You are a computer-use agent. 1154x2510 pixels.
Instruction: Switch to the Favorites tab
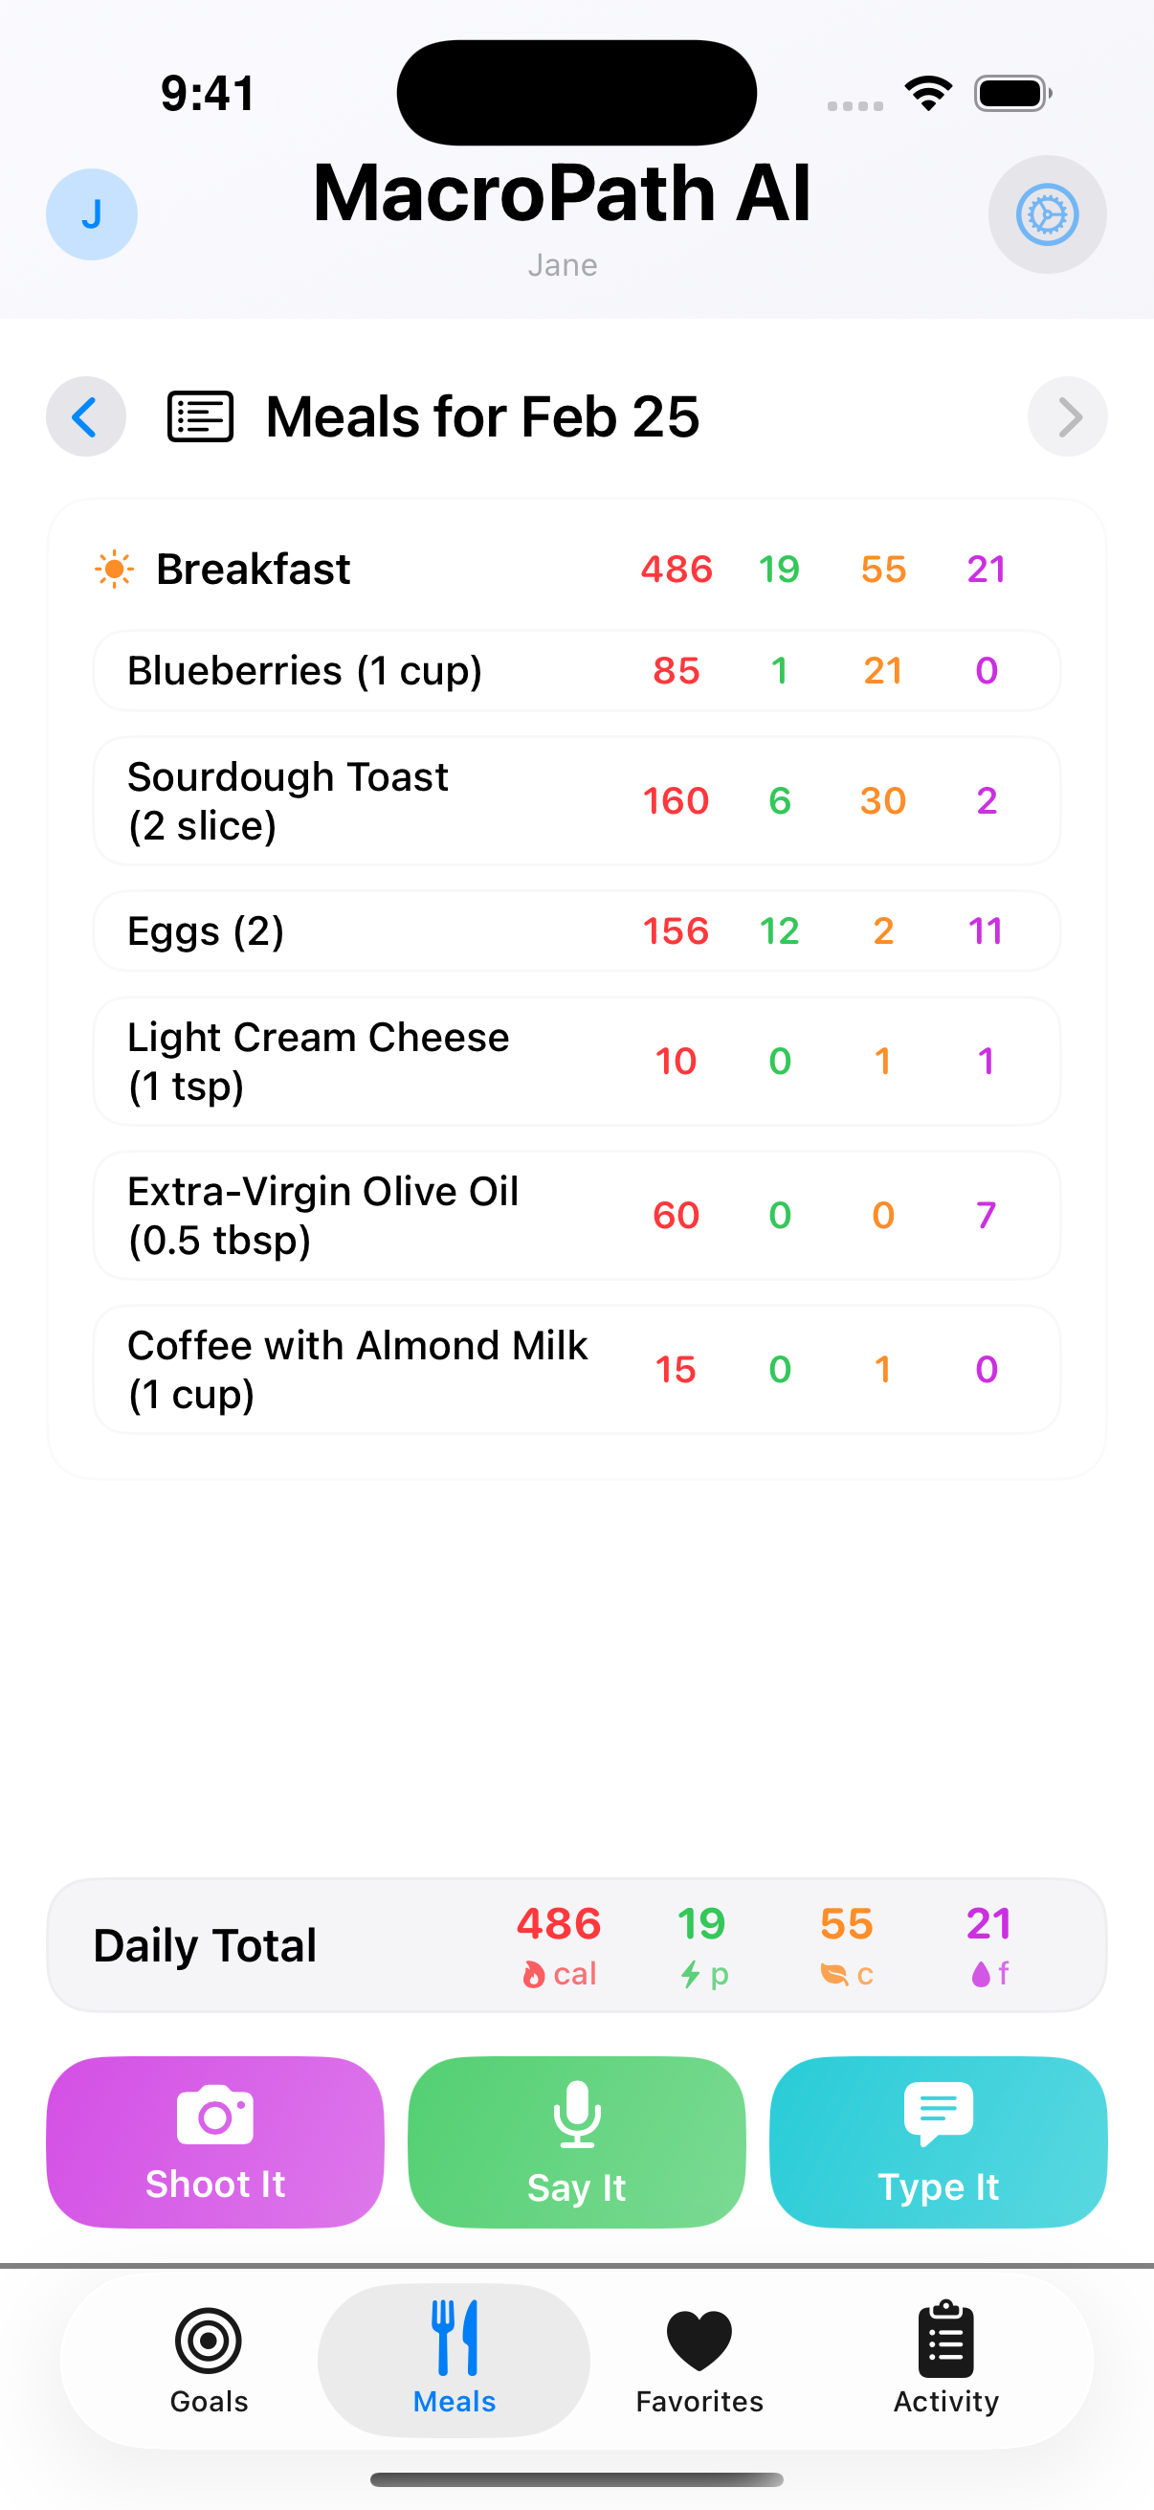[x=699, y=2359]
